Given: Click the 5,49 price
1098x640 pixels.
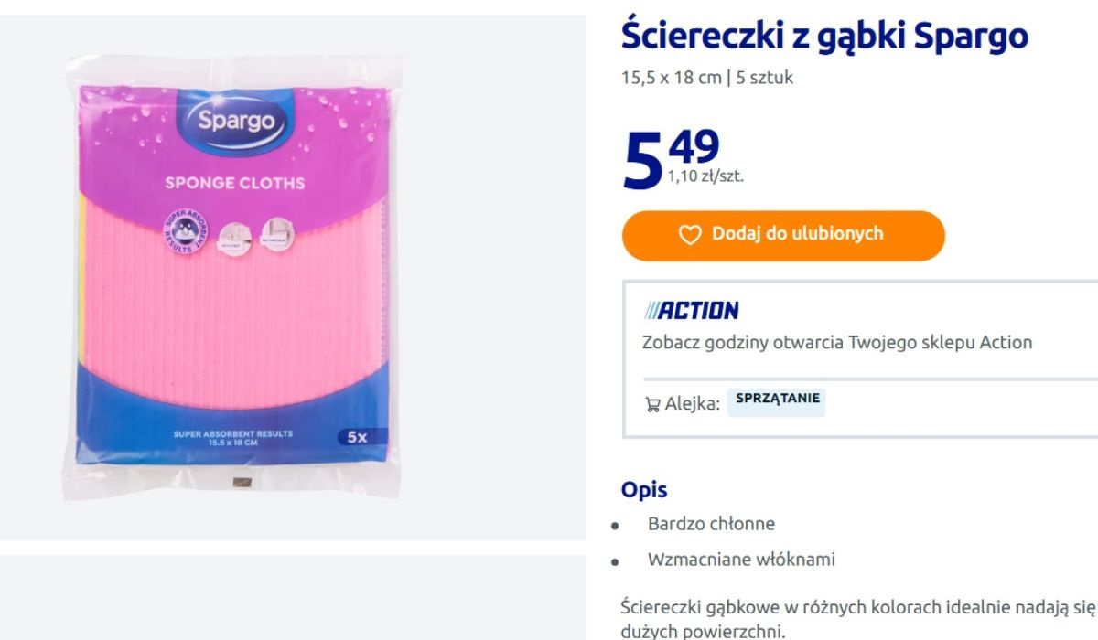Looking at the screenshot, I should (672, 155).
